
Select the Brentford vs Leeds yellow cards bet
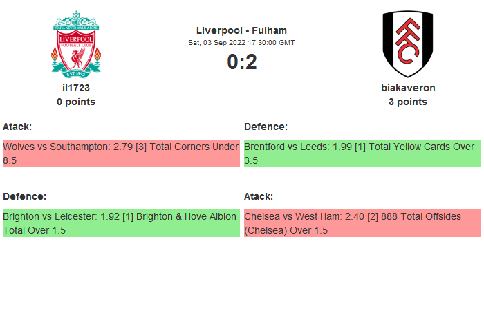click(362, 153)
